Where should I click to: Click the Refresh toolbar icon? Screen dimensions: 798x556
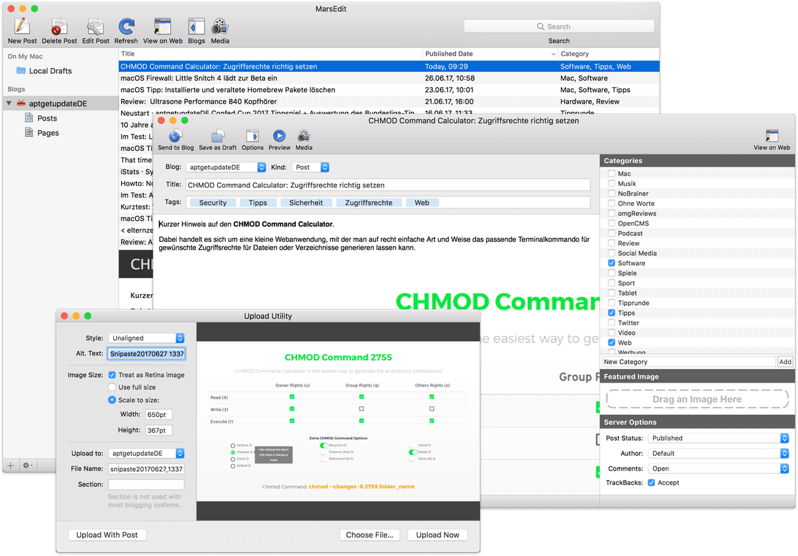pos(126,27)
